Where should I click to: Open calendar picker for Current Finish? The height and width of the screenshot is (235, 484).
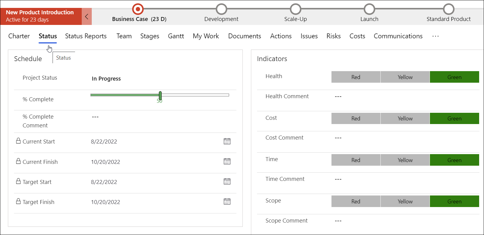(x=227, y=161)
